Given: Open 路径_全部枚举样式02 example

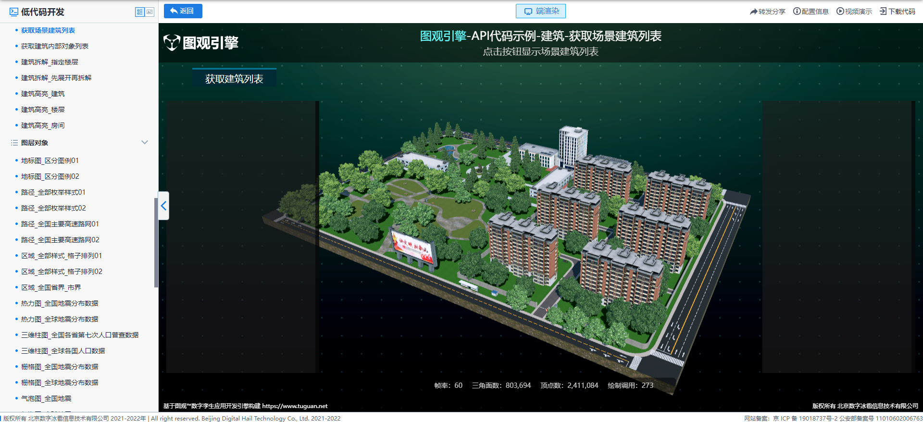Looking at the screenshot, I should 53,208.
